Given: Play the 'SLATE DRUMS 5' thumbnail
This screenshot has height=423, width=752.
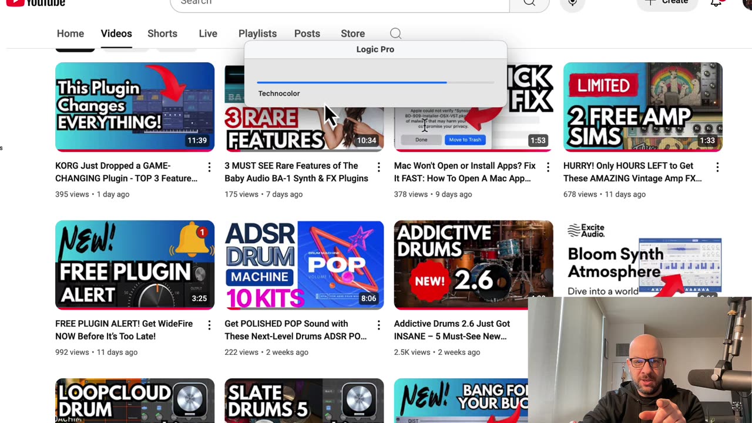Looking at the screenshot, I should pyautogui.click(x=304, y=401).
